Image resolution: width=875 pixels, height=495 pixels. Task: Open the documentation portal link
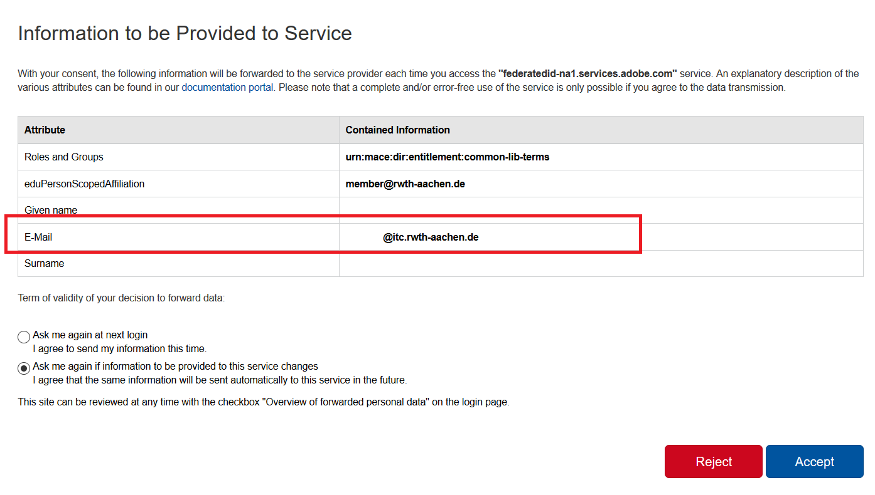click(227, 87)
